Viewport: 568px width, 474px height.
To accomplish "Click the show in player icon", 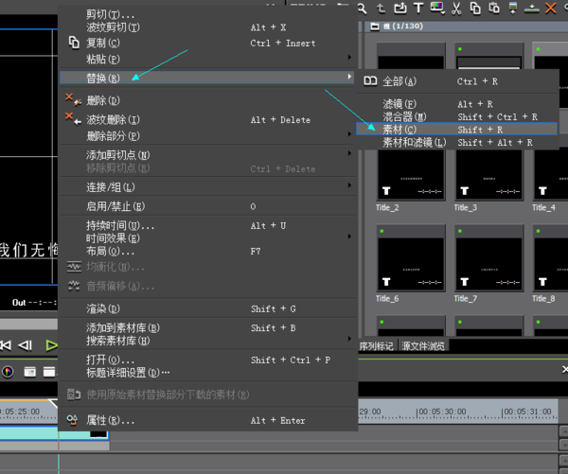I will (x=512, y=8).
